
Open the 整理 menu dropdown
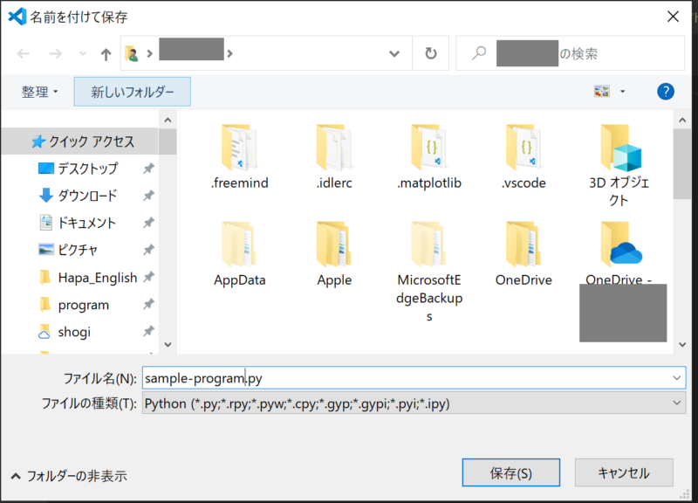pos(40,92)
